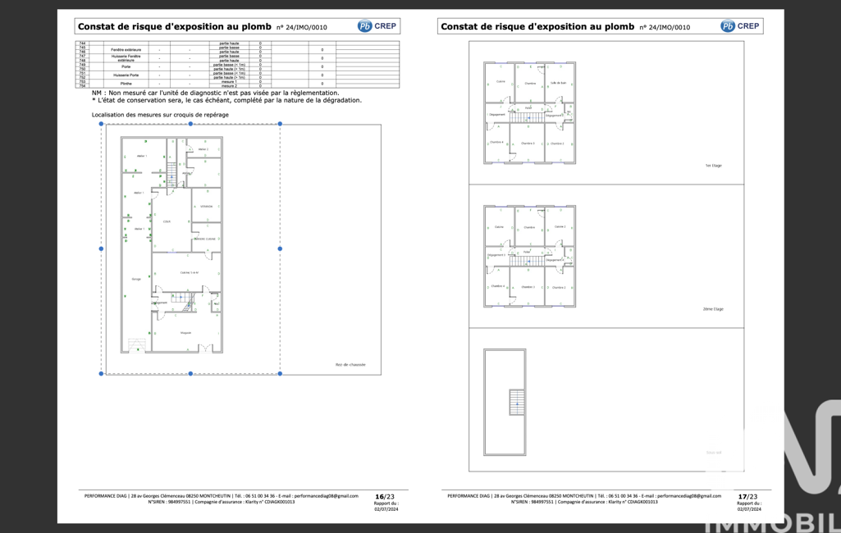Screen dimensions: 841x533
Task: Click the bottom-center selection handle
Action: [x=190, y=374]
